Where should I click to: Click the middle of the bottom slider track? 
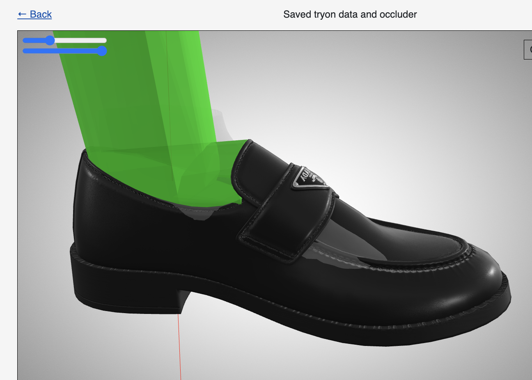[x=64, y=51]
